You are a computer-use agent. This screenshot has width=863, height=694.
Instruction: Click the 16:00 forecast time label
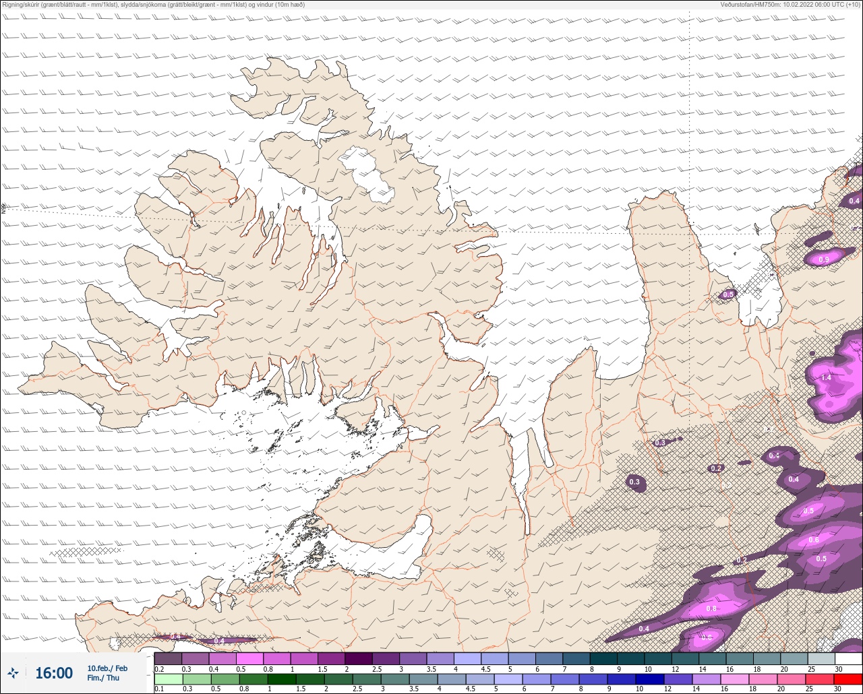pos(54,673)
